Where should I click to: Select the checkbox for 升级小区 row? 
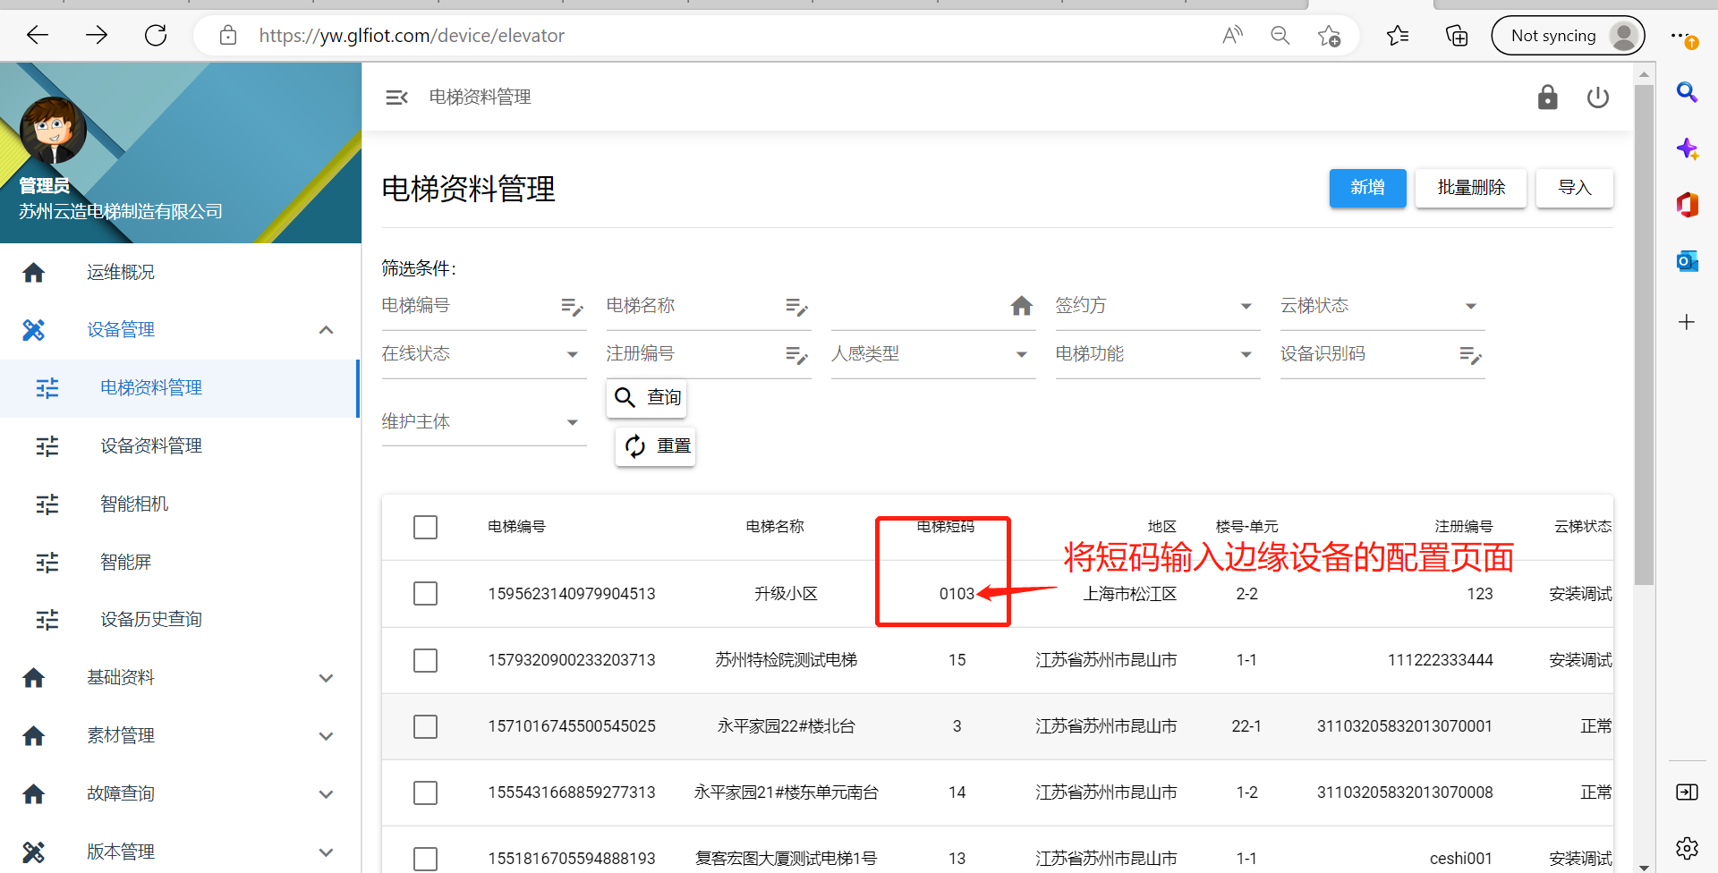pyautogui.click(x=425, y=594)
